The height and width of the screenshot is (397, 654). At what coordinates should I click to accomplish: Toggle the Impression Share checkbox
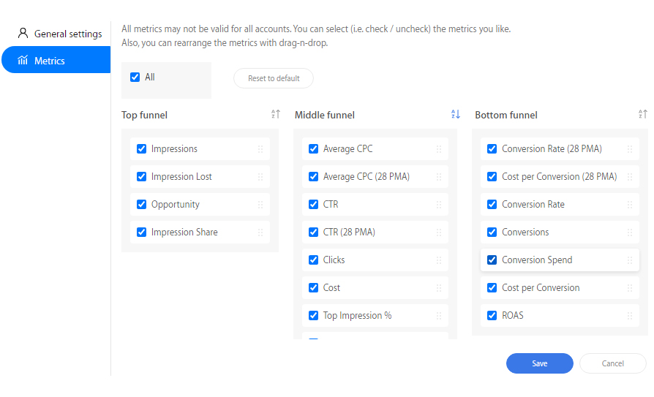point(141,232)
